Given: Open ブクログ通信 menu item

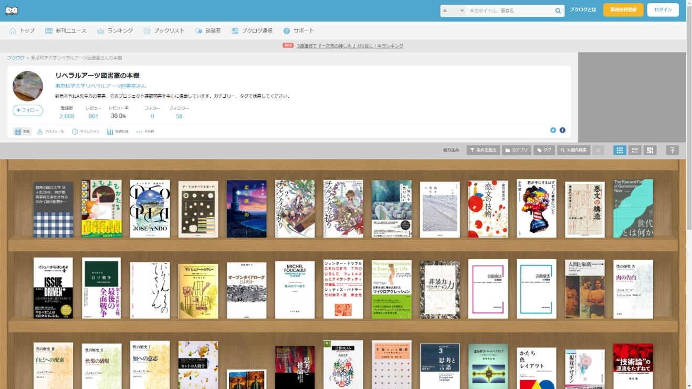Looking at the screenshot, I should click(252, 31).
